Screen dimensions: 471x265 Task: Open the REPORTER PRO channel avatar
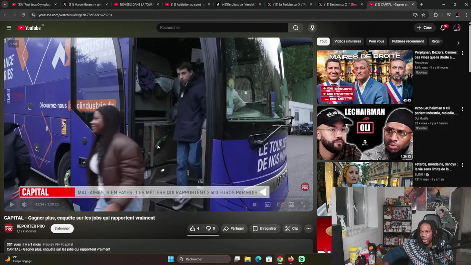pos(9,229)
